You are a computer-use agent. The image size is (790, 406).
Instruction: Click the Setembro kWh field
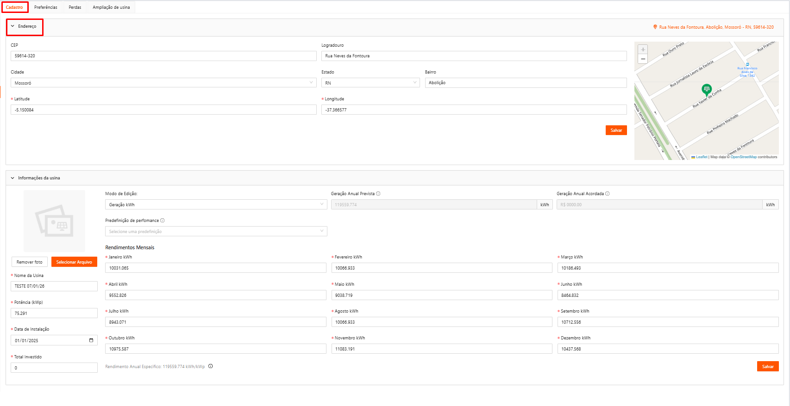pyautogui.click(x=668, y=322)
